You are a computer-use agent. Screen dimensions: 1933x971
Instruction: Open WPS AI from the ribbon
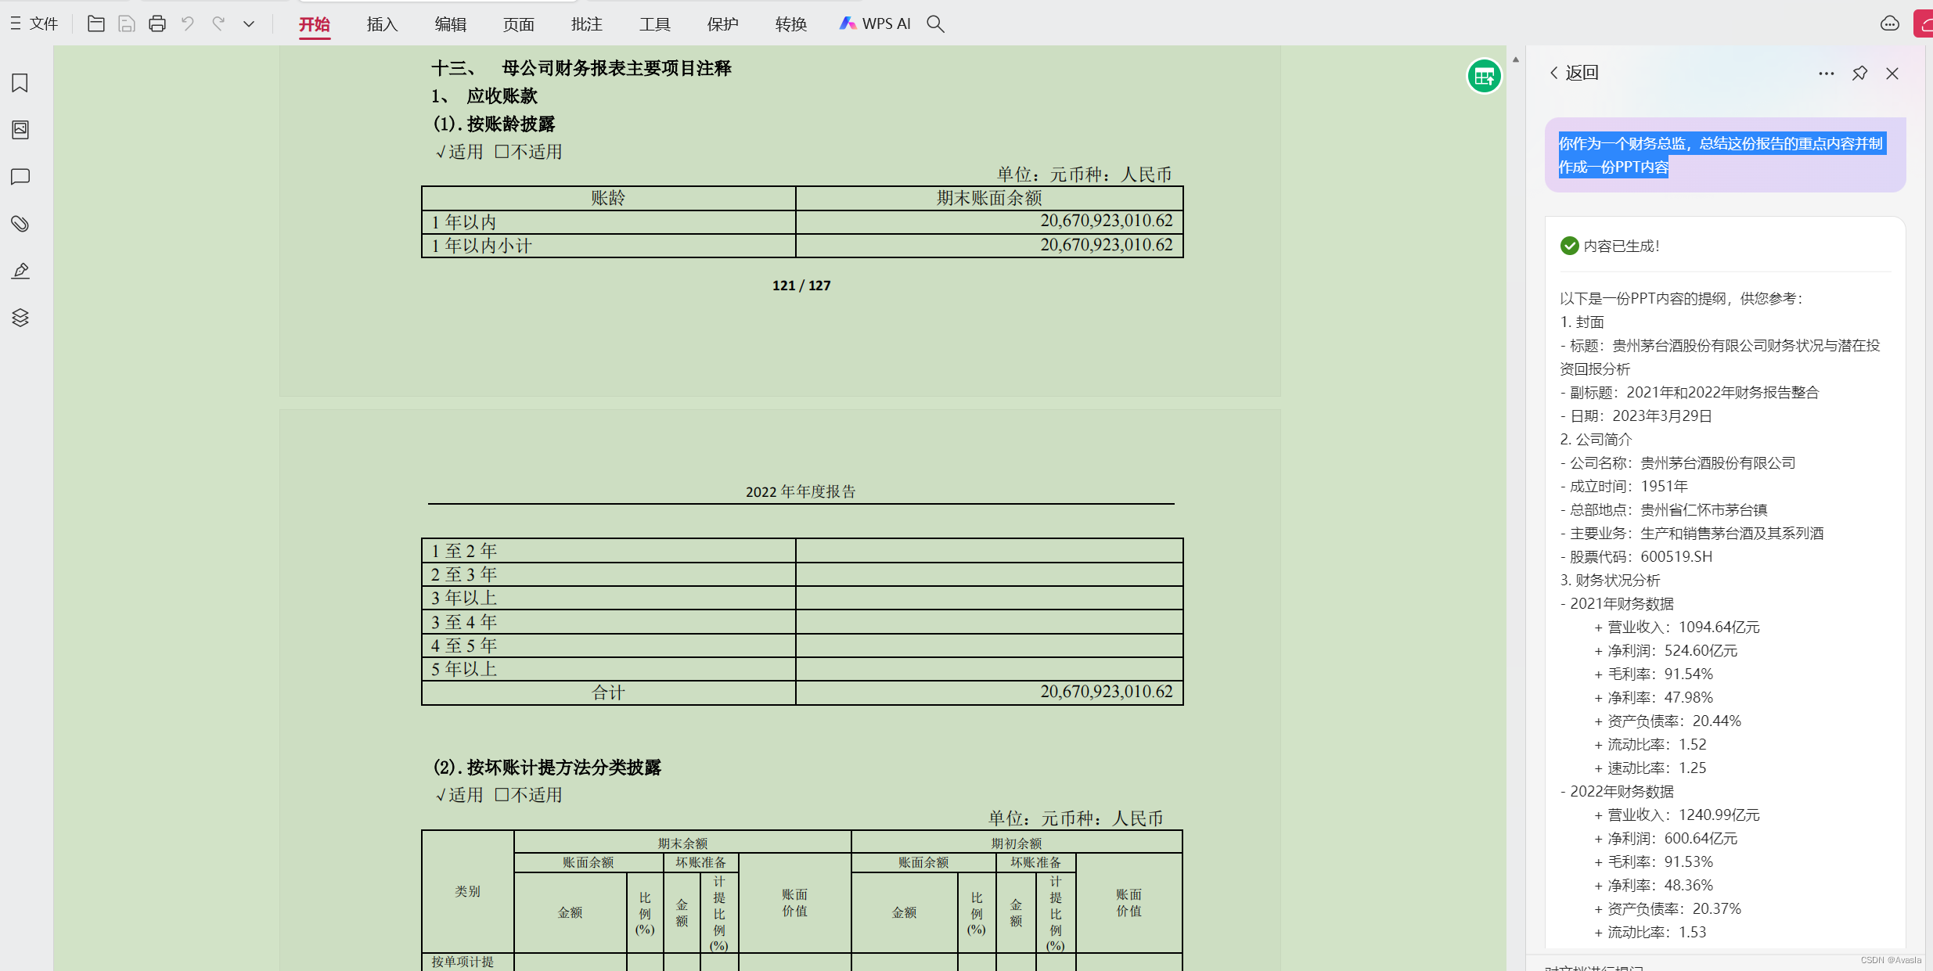point(874,23)
